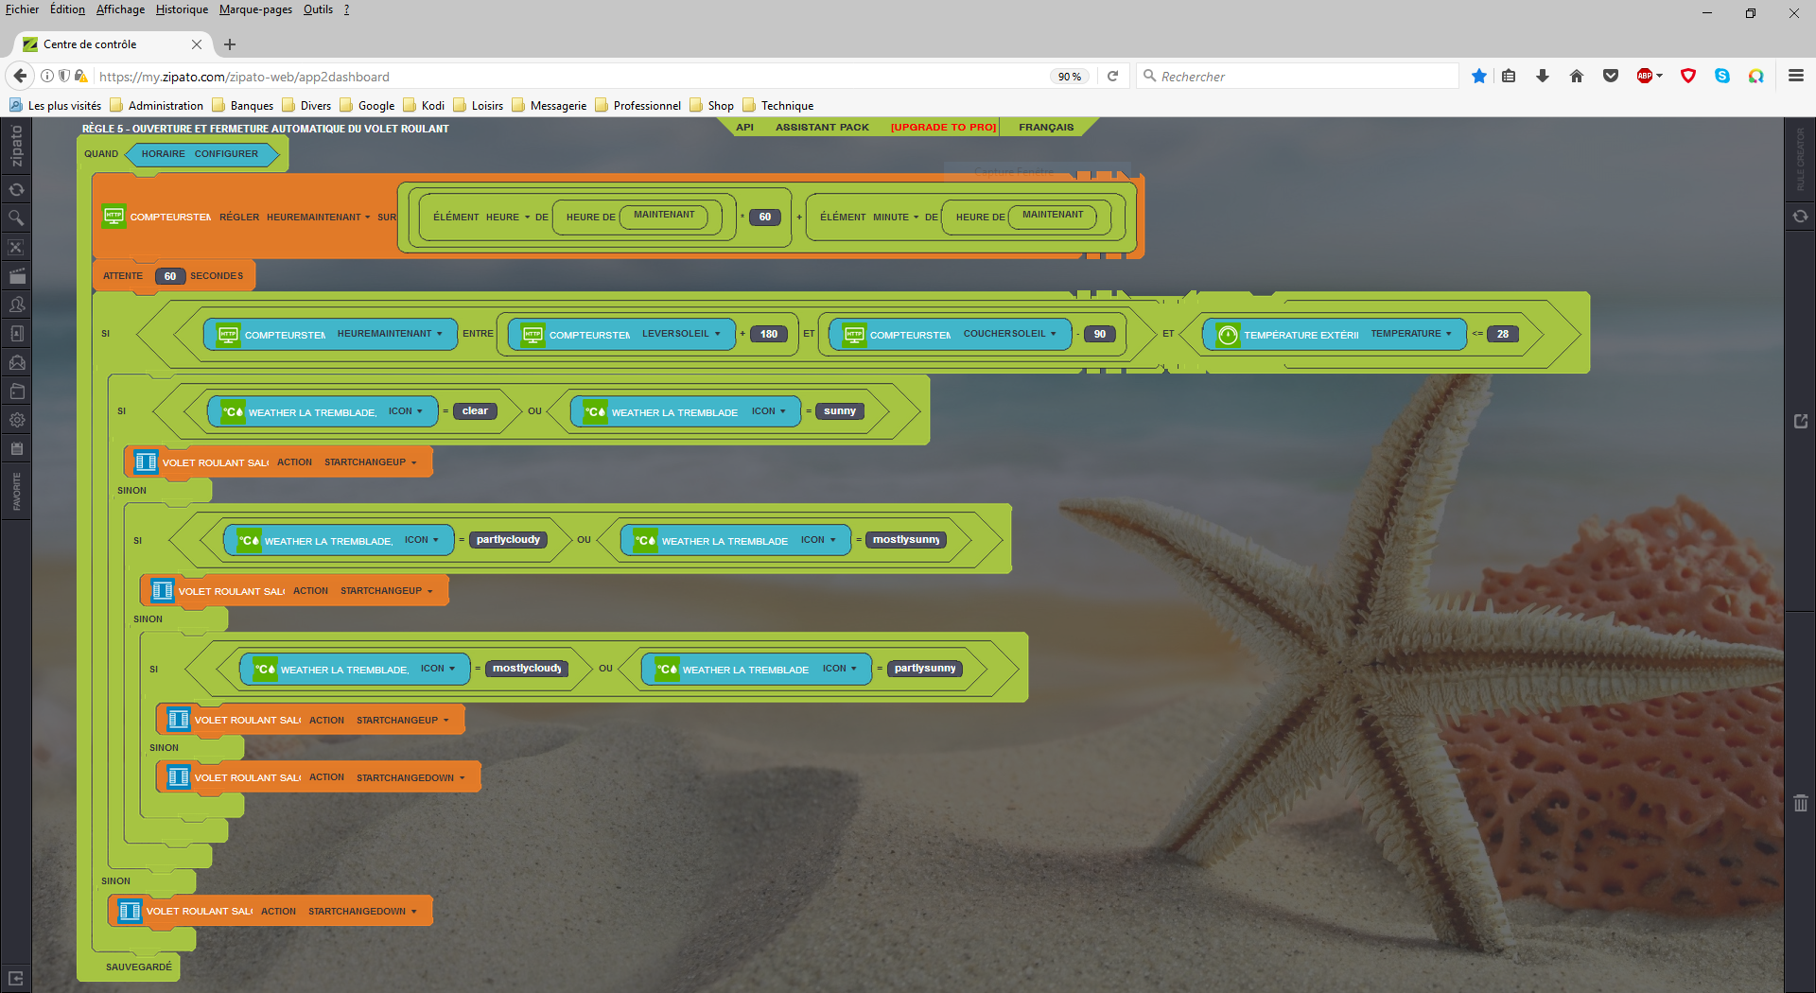The height and width of the screenshot is (993, 1816).
Task: Click the export icon in right panel
Action: [x=1800, y=421]
